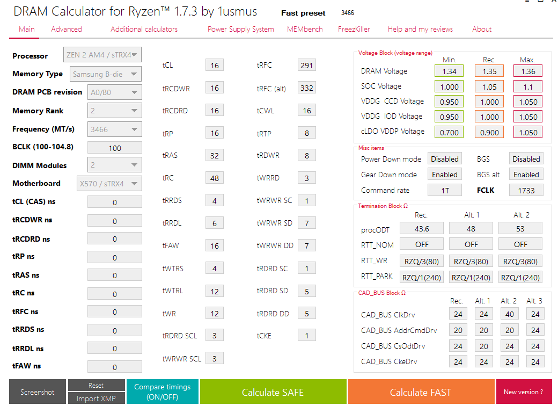Click the BGS alt Enabled value
Viewport: 558px width, 413px height.
point(526,174)
